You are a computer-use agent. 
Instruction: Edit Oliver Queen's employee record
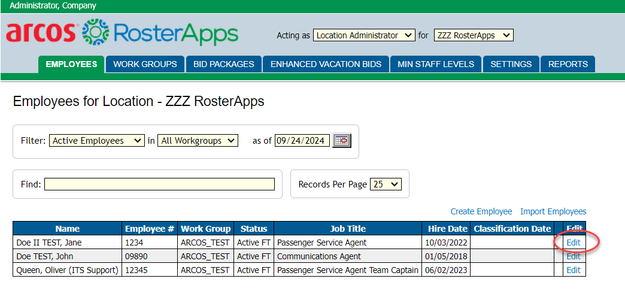(x=574, y=270)
